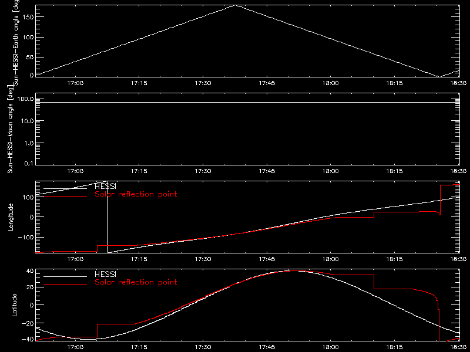The height and width of the screenshot is (352, 470).
Task: Click 17:15 label under Moon angle plot
Action: point(139,171)
